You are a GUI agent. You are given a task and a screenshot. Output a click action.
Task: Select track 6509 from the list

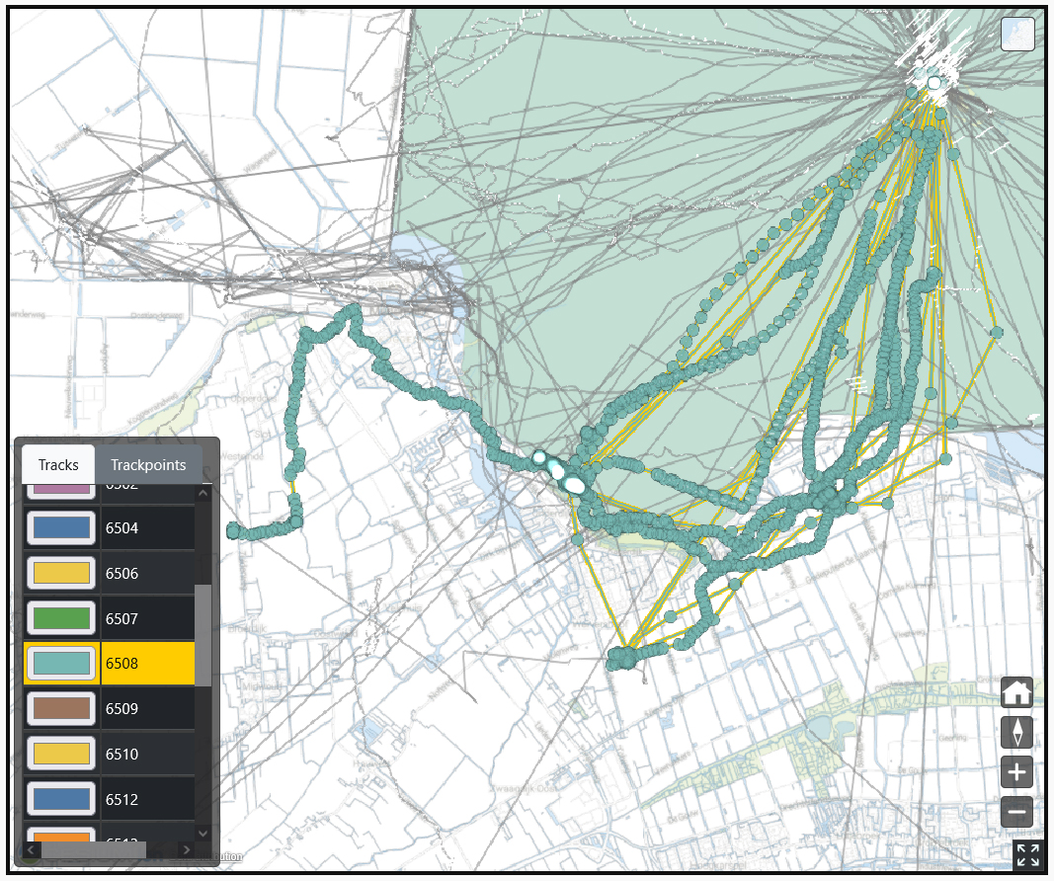tap(148, 708)
